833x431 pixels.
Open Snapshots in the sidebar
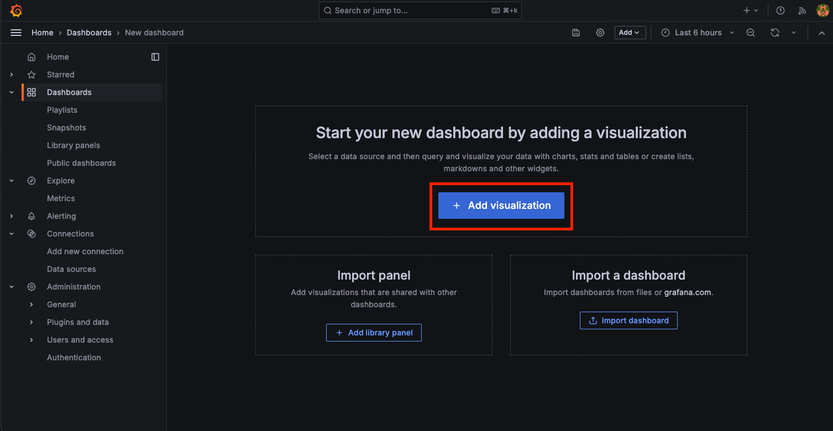tap(66, 128)
